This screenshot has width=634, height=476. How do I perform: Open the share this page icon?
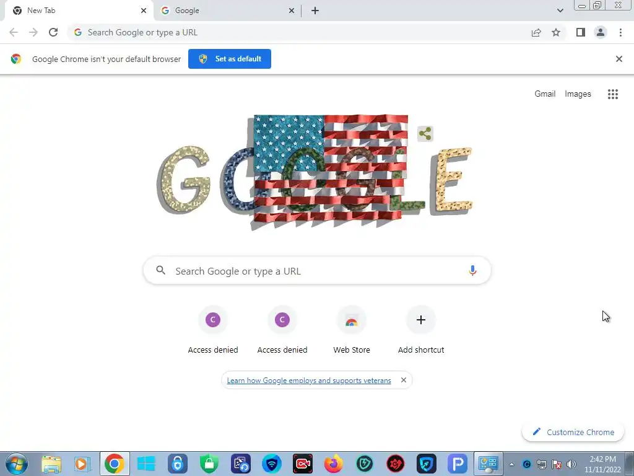[536, 32]
